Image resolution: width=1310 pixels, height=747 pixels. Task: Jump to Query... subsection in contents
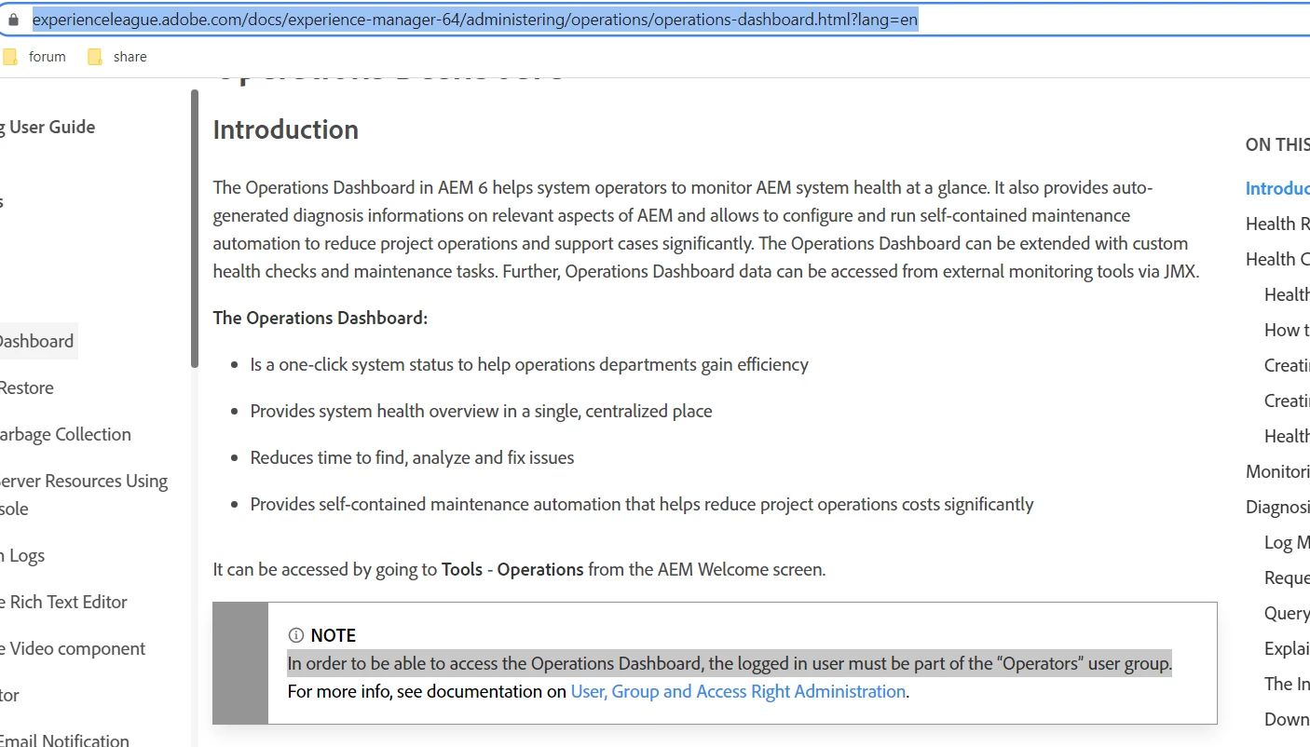click(x=1287, y=613)
